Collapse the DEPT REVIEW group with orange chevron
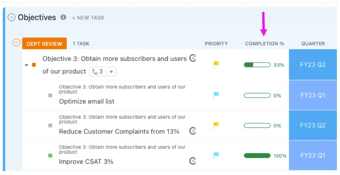The image size is (340, 175). coord(16,42)
